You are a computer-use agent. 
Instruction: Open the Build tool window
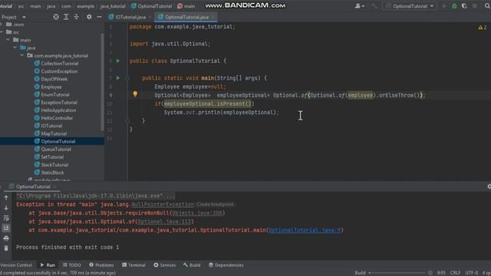(192, 265)
